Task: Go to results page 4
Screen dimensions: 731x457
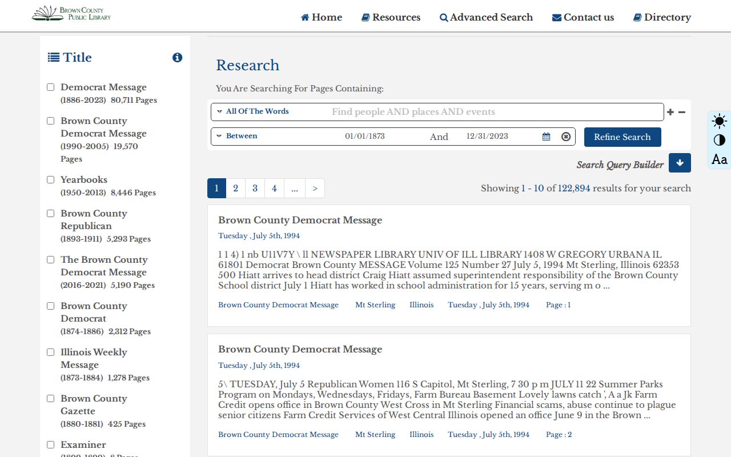Action: (274, 189)
